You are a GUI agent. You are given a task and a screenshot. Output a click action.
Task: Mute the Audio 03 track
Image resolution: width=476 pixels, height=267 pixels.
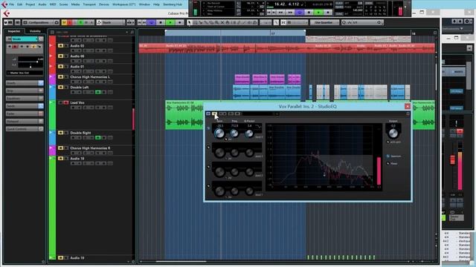tap(60, 46)
